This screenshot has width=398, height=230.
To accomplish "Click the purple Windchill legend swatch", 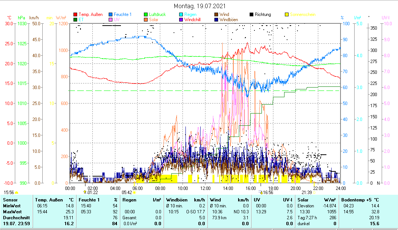I will pyautogui.click(x=181, y=20).
